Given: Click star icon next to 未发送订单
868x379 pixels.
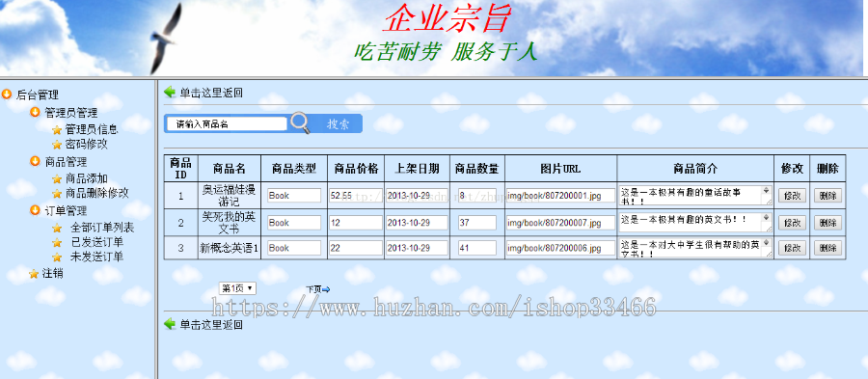Looking at the screenshot, I should coord(57,257).
